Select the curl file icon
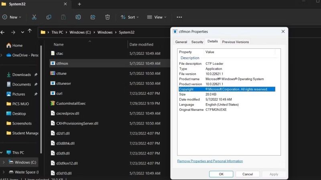This screenshot has width=321, height=180. pos(53,93)
